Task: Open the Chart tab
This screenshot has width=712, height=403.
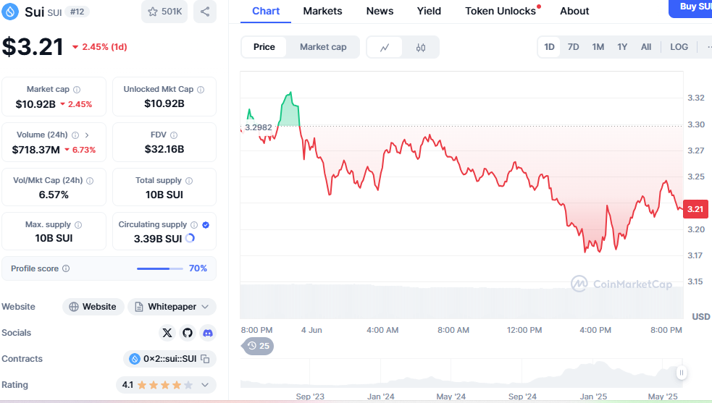Action: point(266,12)
